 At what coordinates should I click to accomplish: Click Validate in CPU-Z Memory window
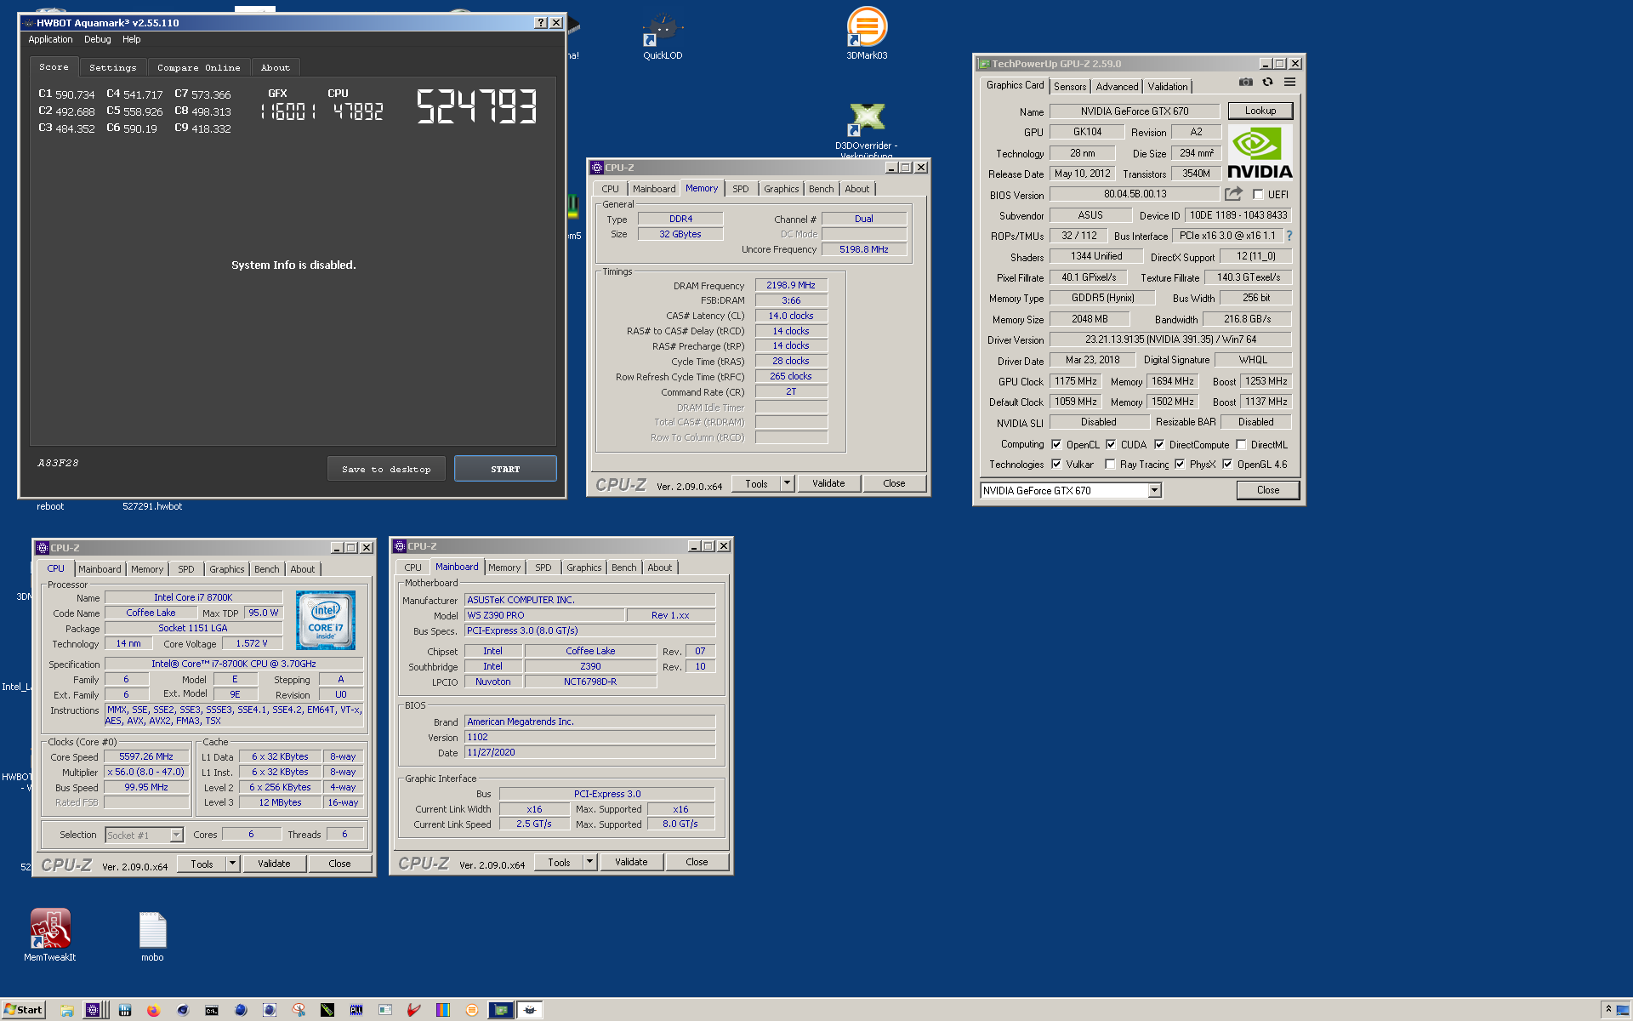click(828, 483)
